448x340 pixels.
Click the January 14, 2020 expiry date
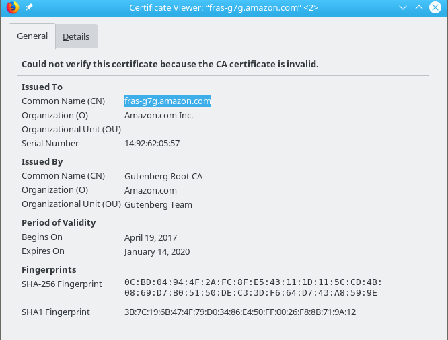(x=157, y=251)
